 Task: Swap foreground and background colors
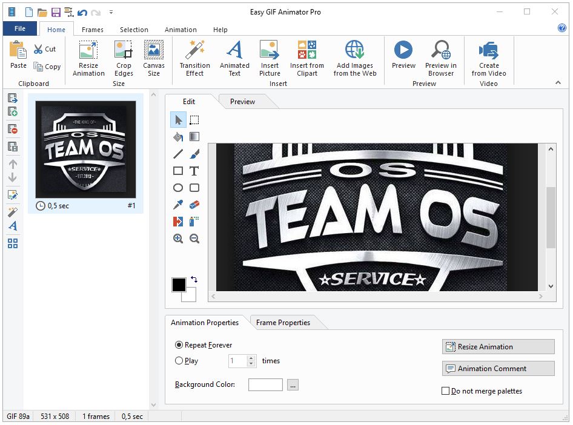click(194, 280)
